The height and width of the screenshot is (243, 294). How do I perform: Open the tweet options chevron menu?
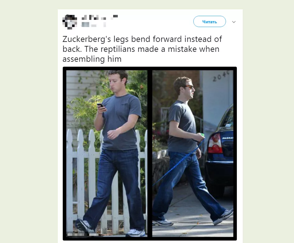pyautogui.click(x=234, y=22)
